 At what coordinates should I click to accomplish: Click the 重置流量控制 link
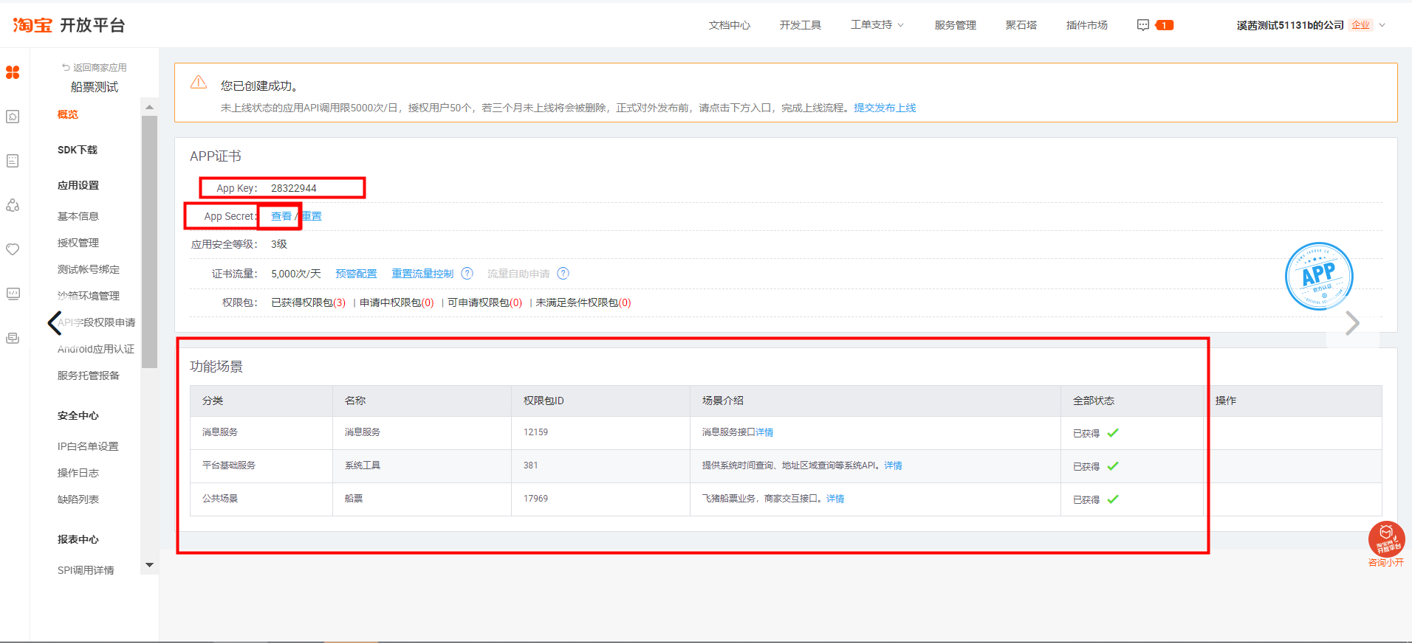pyautogui.click(x=422, y=274)
